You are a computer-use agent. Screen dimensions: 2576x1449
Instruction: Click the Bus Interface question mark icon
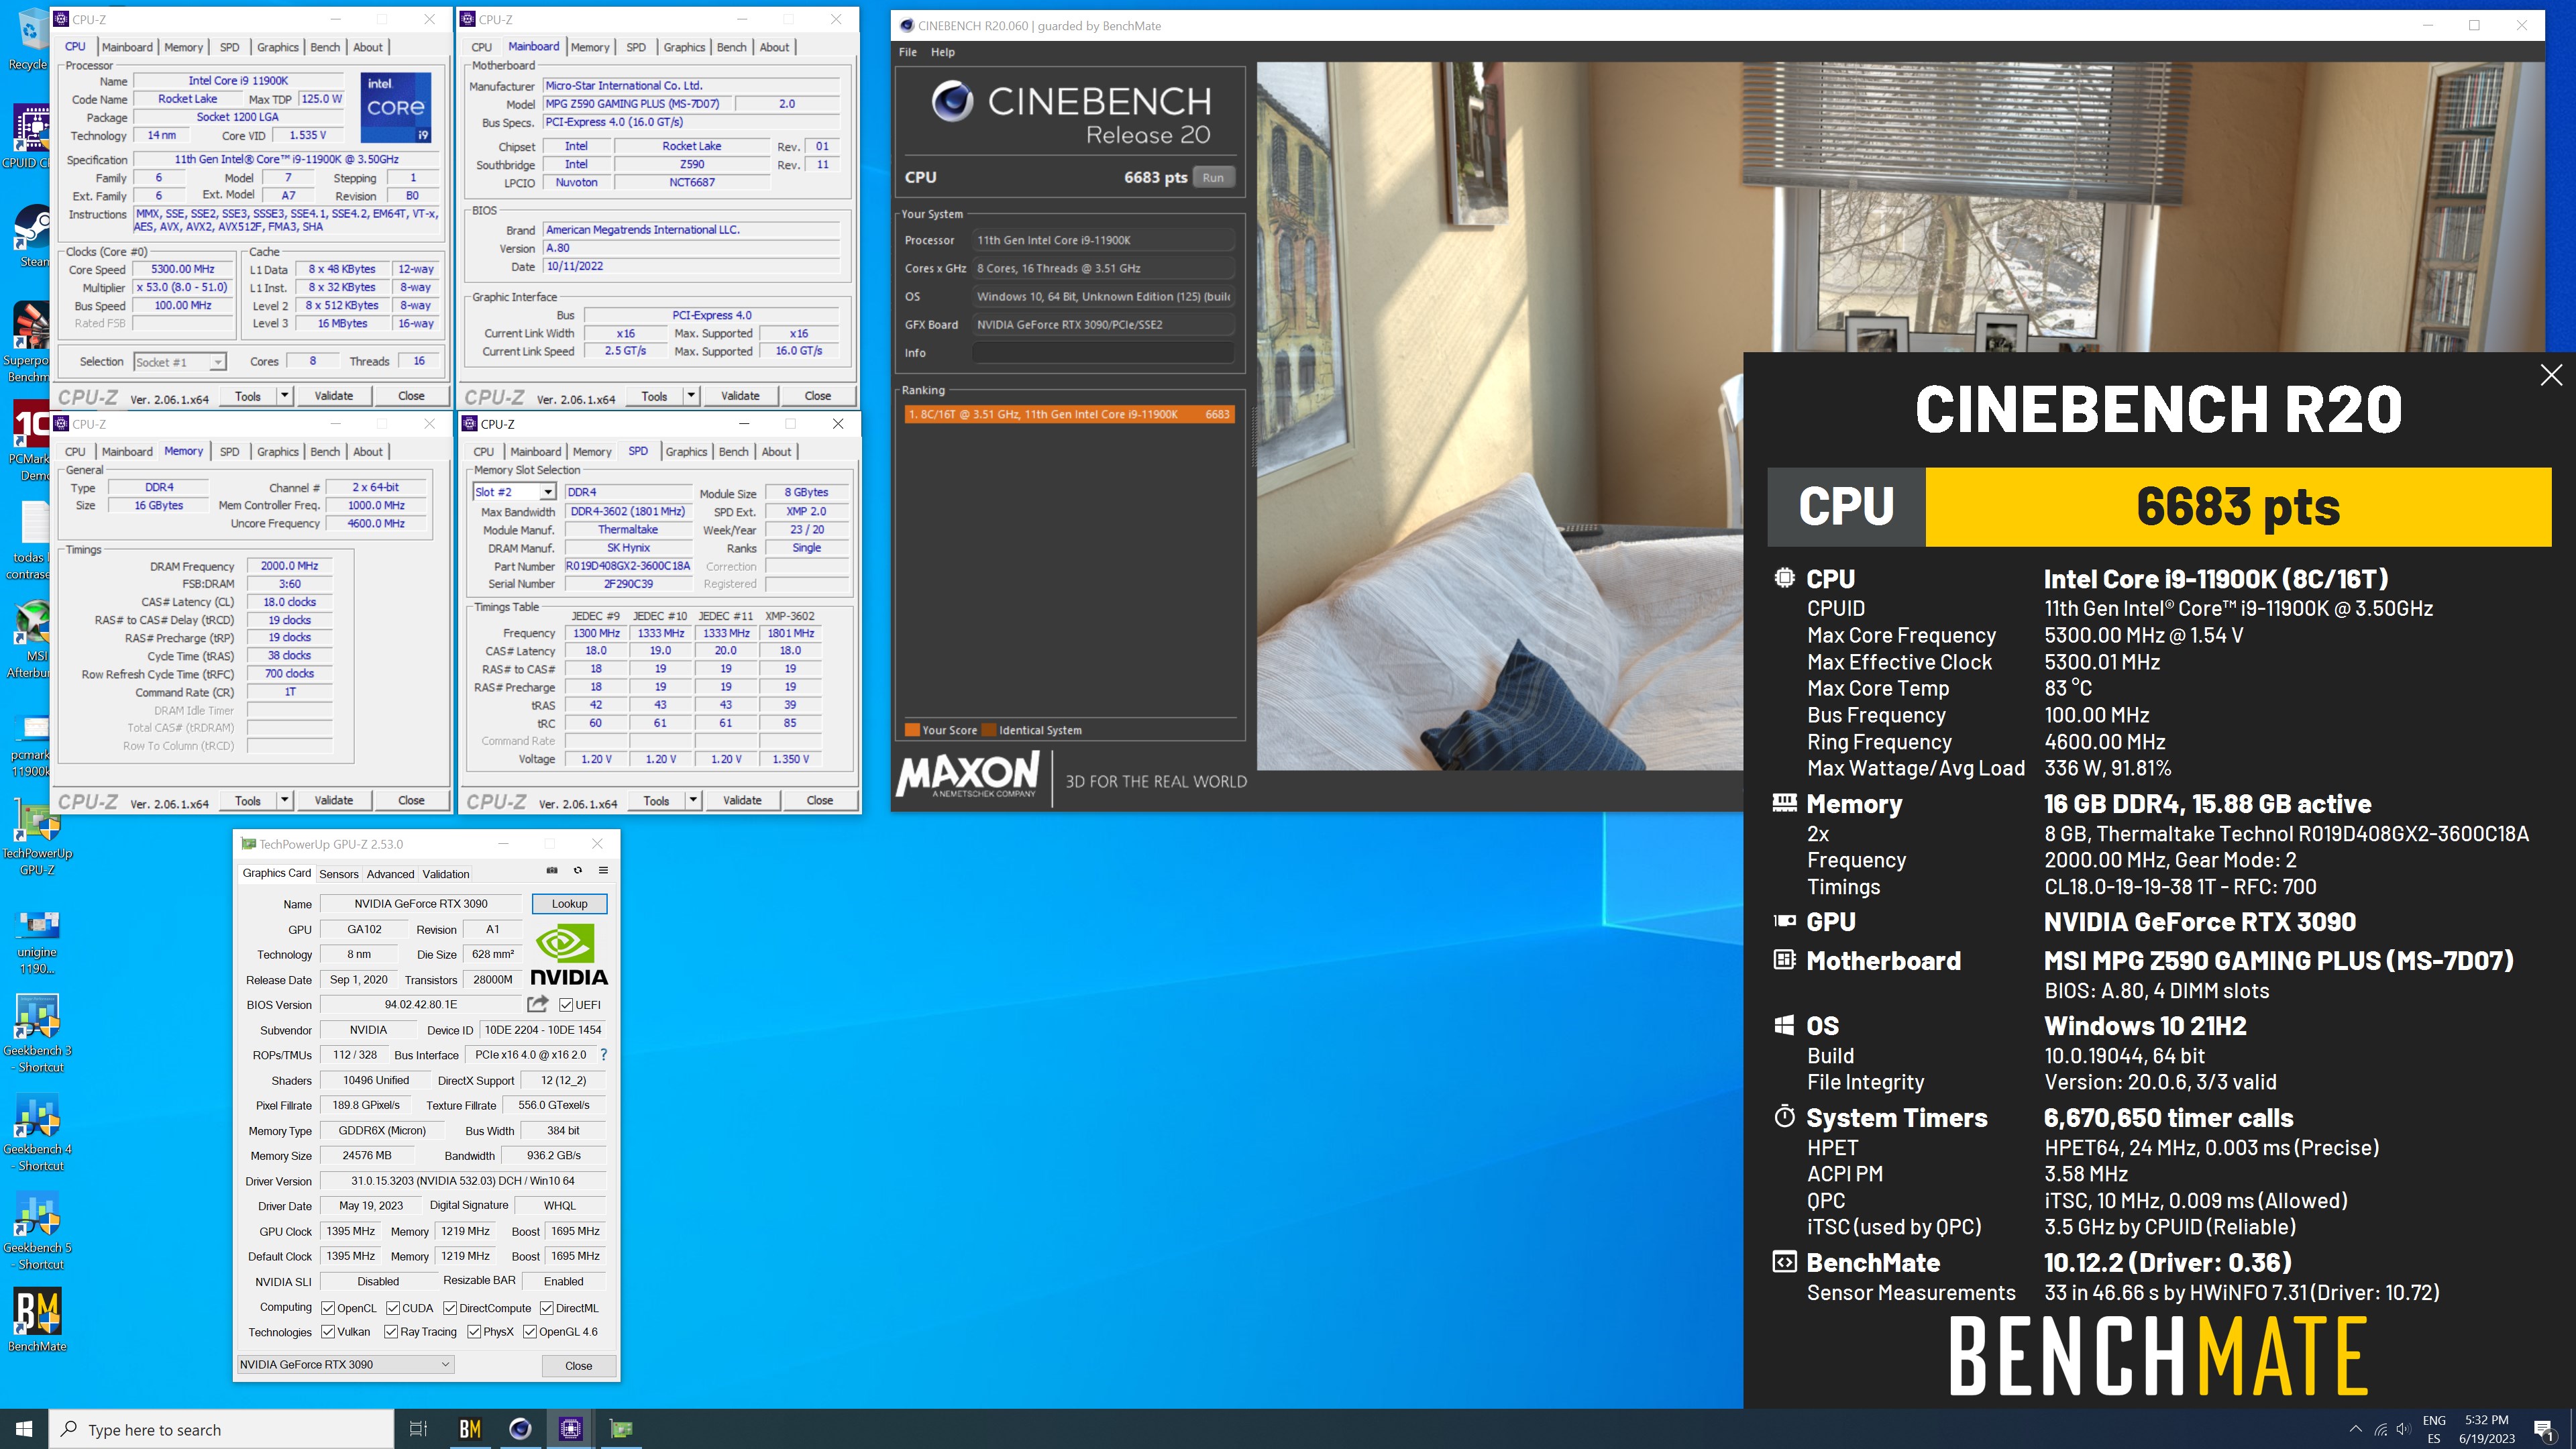(603, 1054)
